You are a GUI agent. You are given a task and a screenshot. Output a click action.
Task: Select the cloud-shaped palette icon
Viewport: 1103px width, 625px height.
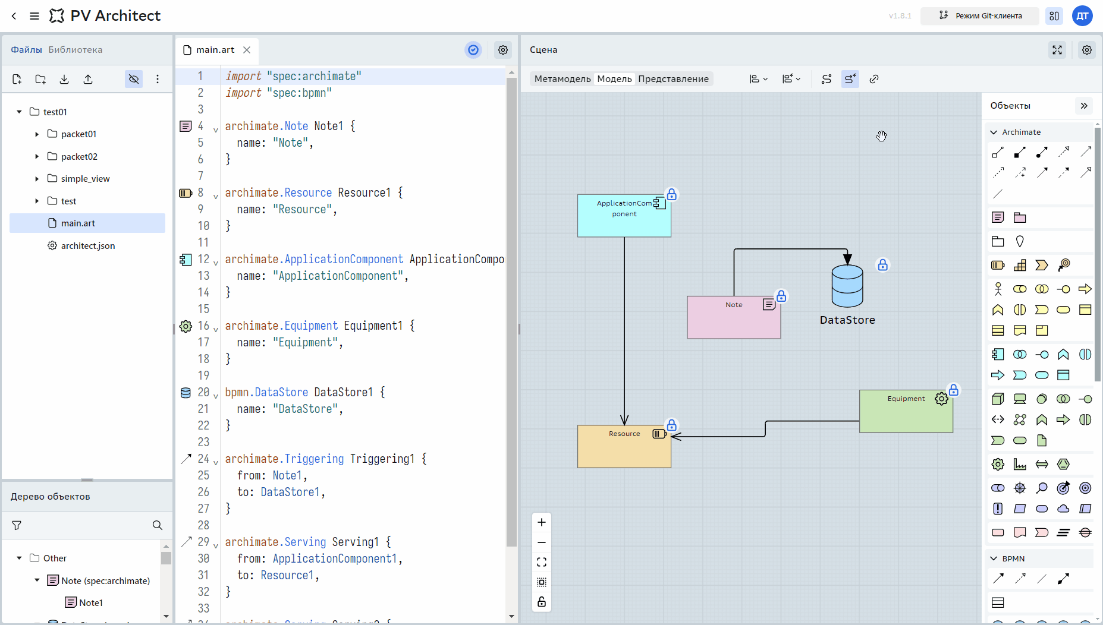1063,509
